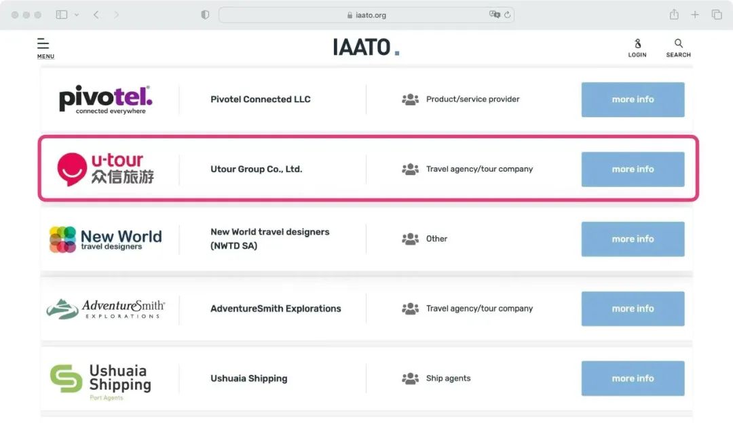Click Safari sidebar toggle icon
The width and height of the screenshot is (733, 423).
pos(62,15)
